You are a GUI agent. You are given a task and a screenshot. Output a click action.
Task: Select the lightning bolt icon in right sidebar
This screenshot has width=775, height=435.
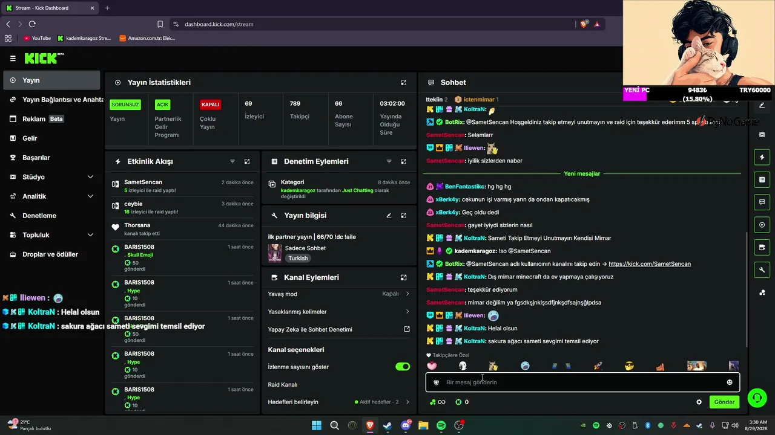pyautogui.click(x=762, y=157)
